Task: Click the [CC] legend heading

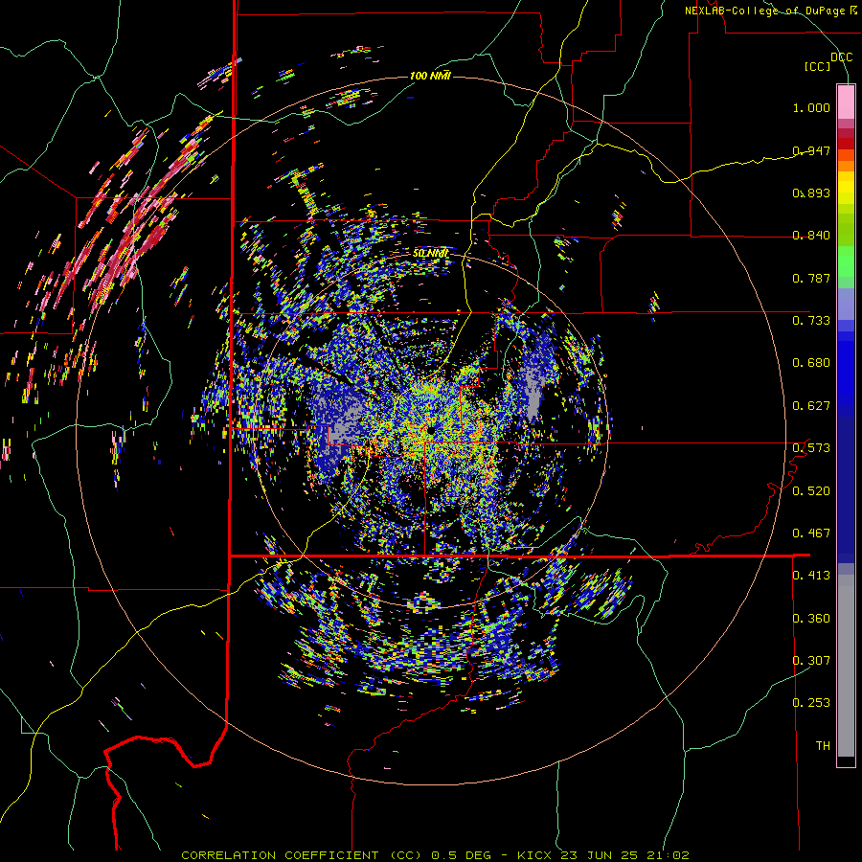Action: [x=818, y=67]
